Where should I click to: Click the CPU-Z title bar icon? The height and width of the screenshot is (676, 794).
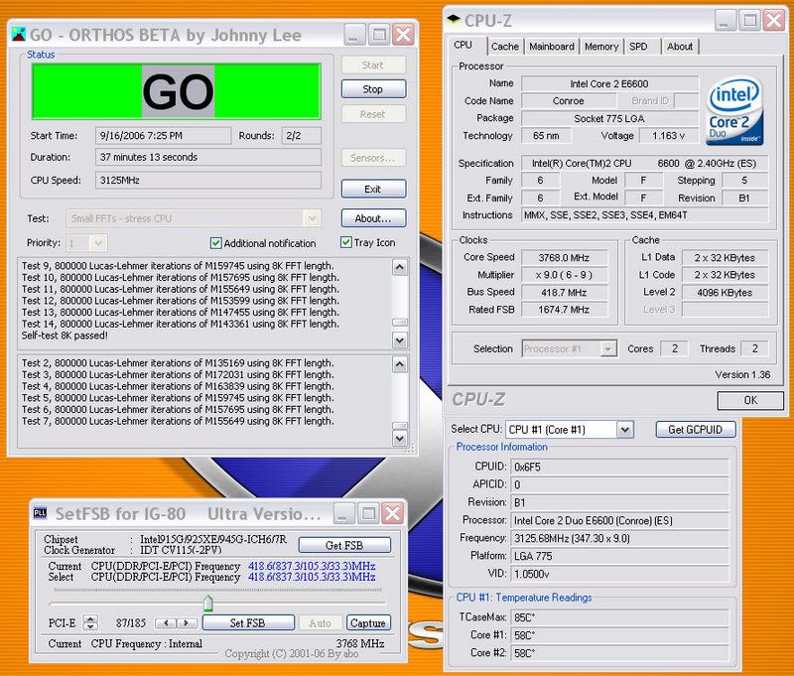[454, 20]
